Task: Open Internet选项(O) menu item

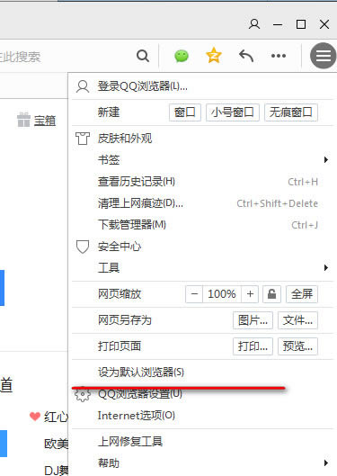Action: 202,416
